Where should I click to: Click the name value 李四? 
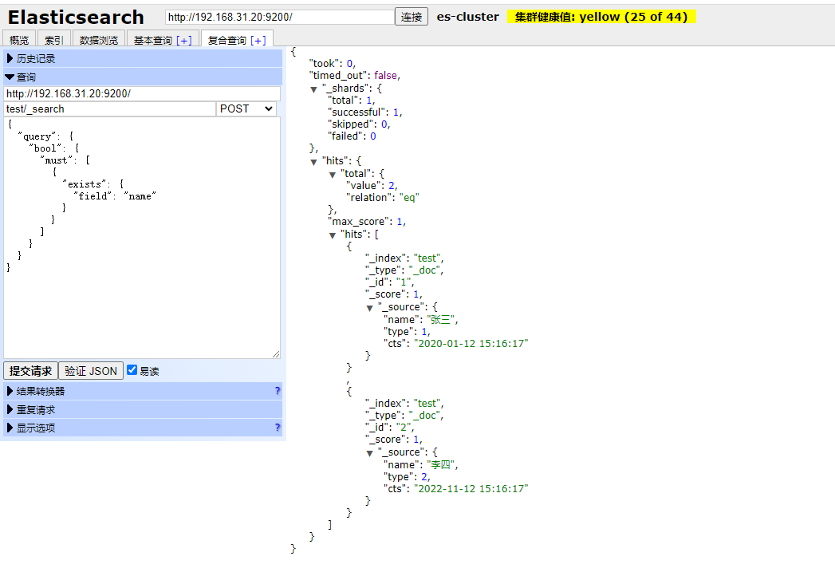[442, 465]
